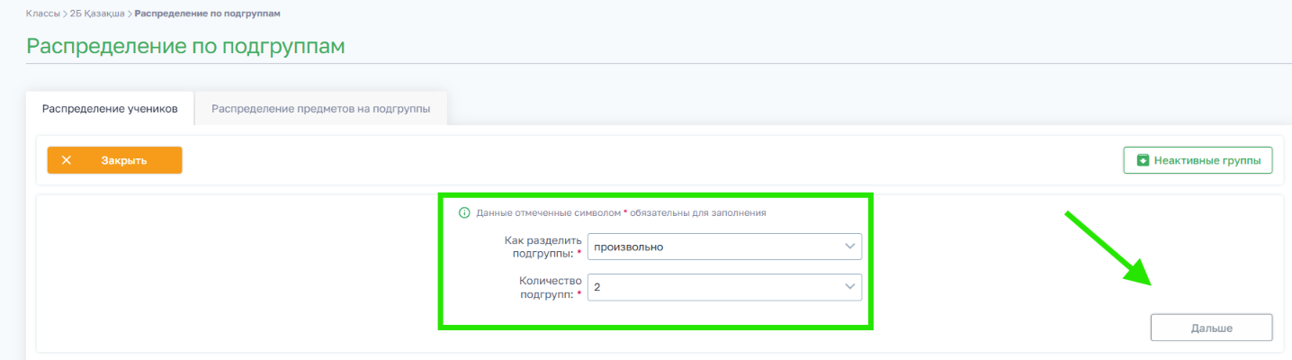Click the green page heading Распределение по подгруппам
The width and height of the screenshot is (1292, 360).
point(186,46)
